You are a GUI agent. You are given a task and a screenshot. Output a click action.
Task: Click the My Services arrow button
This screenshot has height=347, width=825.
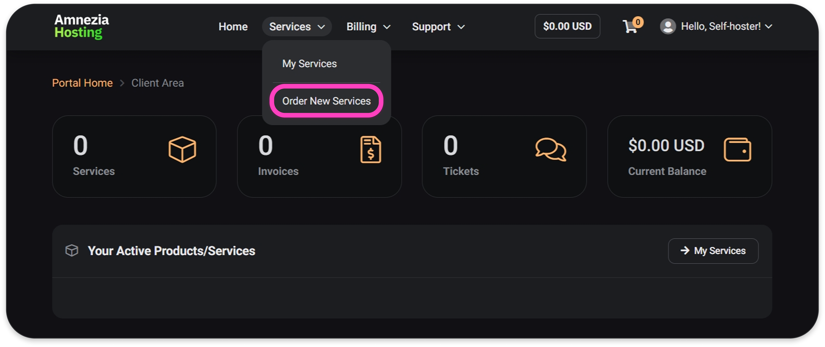click(713, 251)
